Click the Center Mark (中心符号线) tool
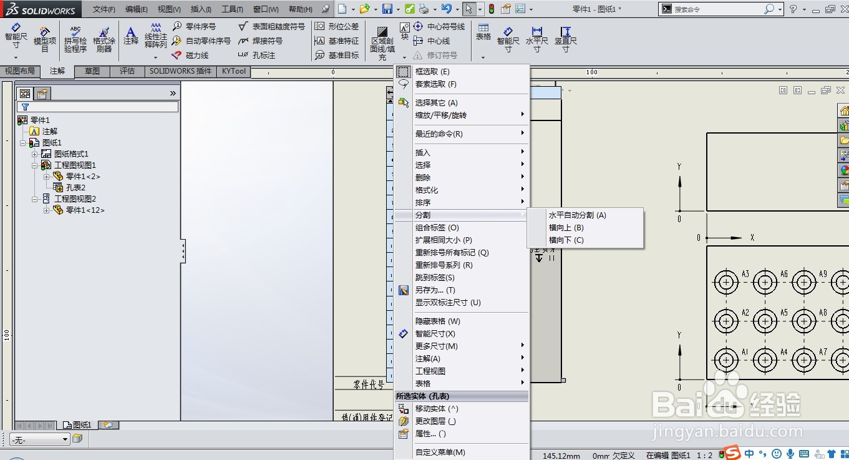This screenshot has width=849, height=460. point(439,26)
